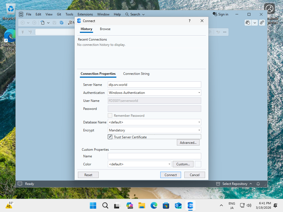Toggle Trust Server Certificate checkbox
The image size is (283, 212).
pyautogui.click(x=110, y=137)
